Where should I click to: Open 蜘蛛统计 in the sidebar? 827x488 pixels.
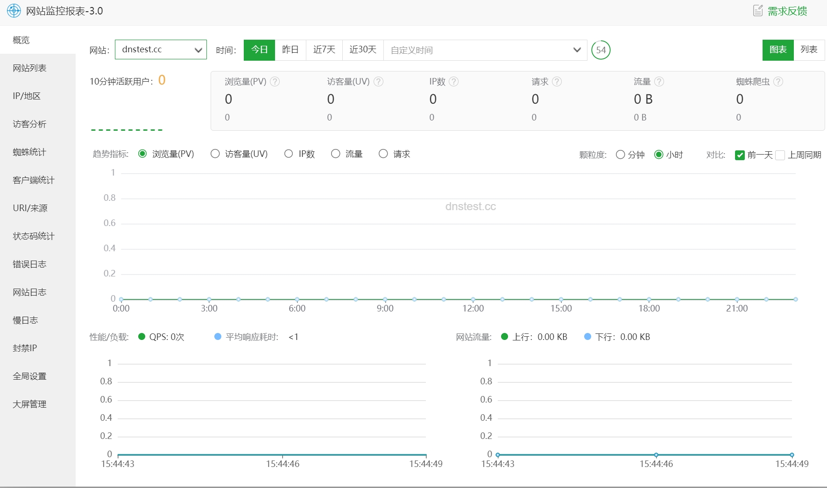[29, 152]
